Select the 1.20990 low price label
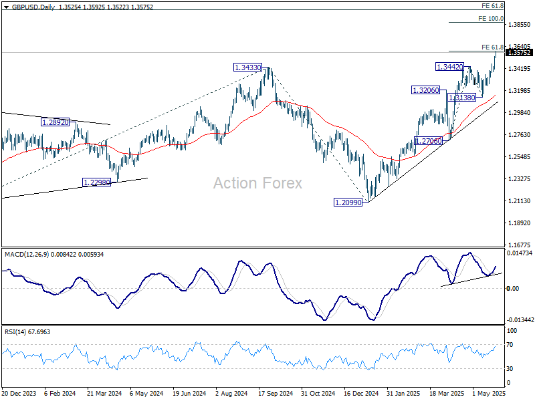This screenshot has height=401, width=535. click(348, 203)
